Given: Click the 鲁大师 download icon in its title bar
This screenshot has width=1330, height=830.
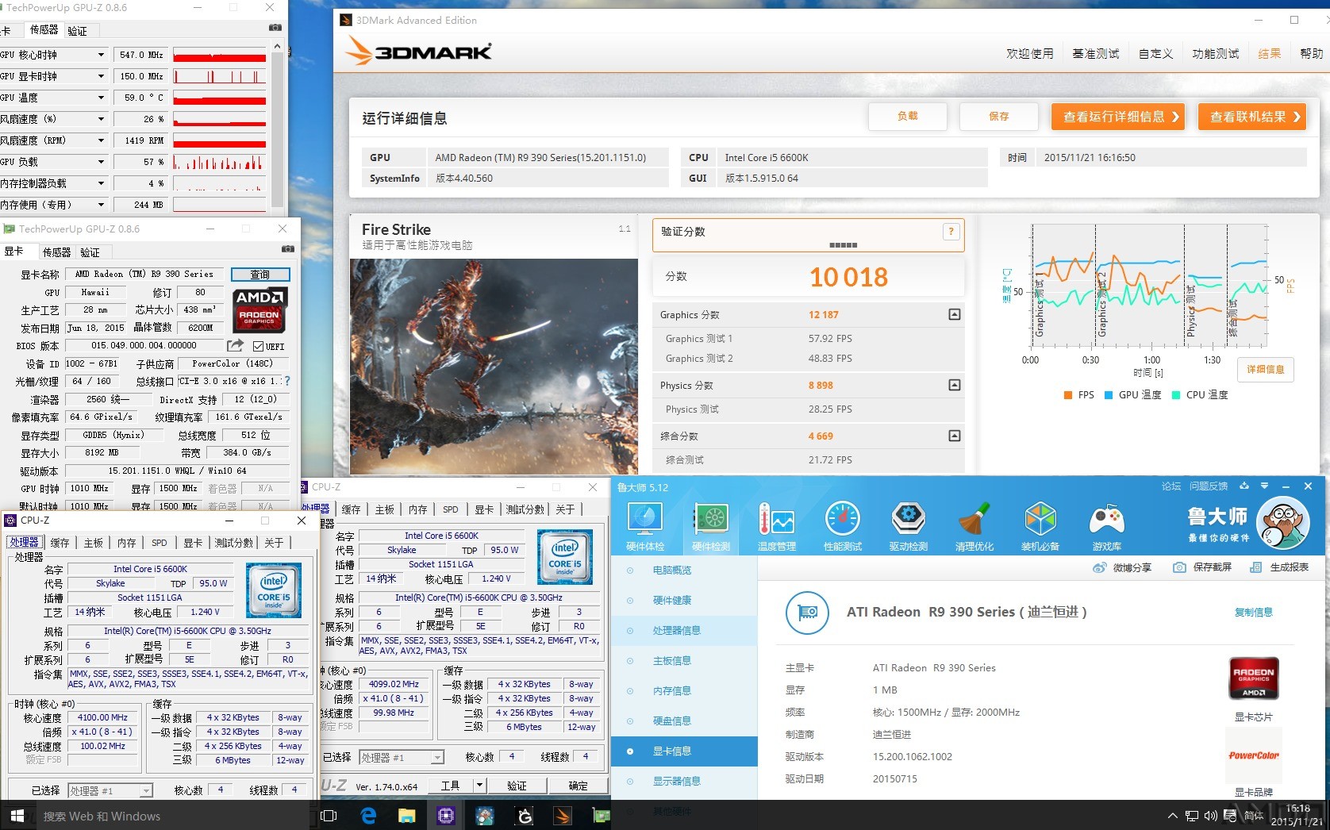Looking at the screenshot, I should click(1244, 486).
